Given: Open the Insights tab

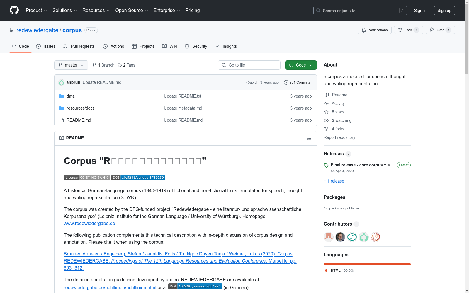Looking at the screenshot, I should click(226, 46).
